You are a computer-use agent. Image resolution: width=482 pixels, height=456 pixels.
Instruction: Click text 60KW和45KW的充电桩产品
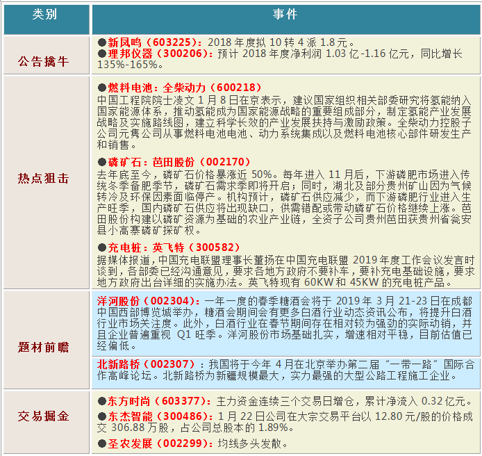point(374,282)
